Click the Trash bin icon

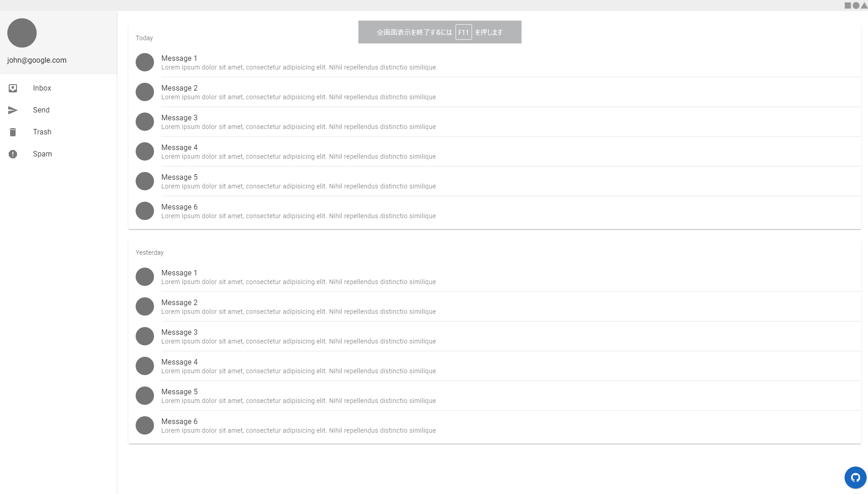pos(13,132)
